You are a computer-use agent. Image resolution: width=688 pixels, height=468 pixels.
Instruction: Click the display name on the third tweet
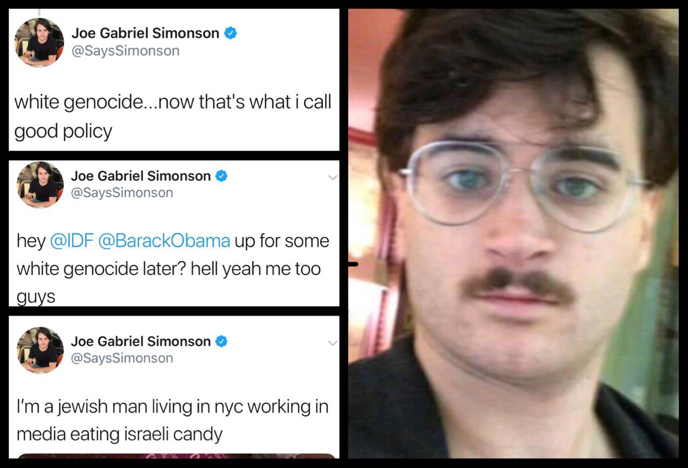click(141, 341)
